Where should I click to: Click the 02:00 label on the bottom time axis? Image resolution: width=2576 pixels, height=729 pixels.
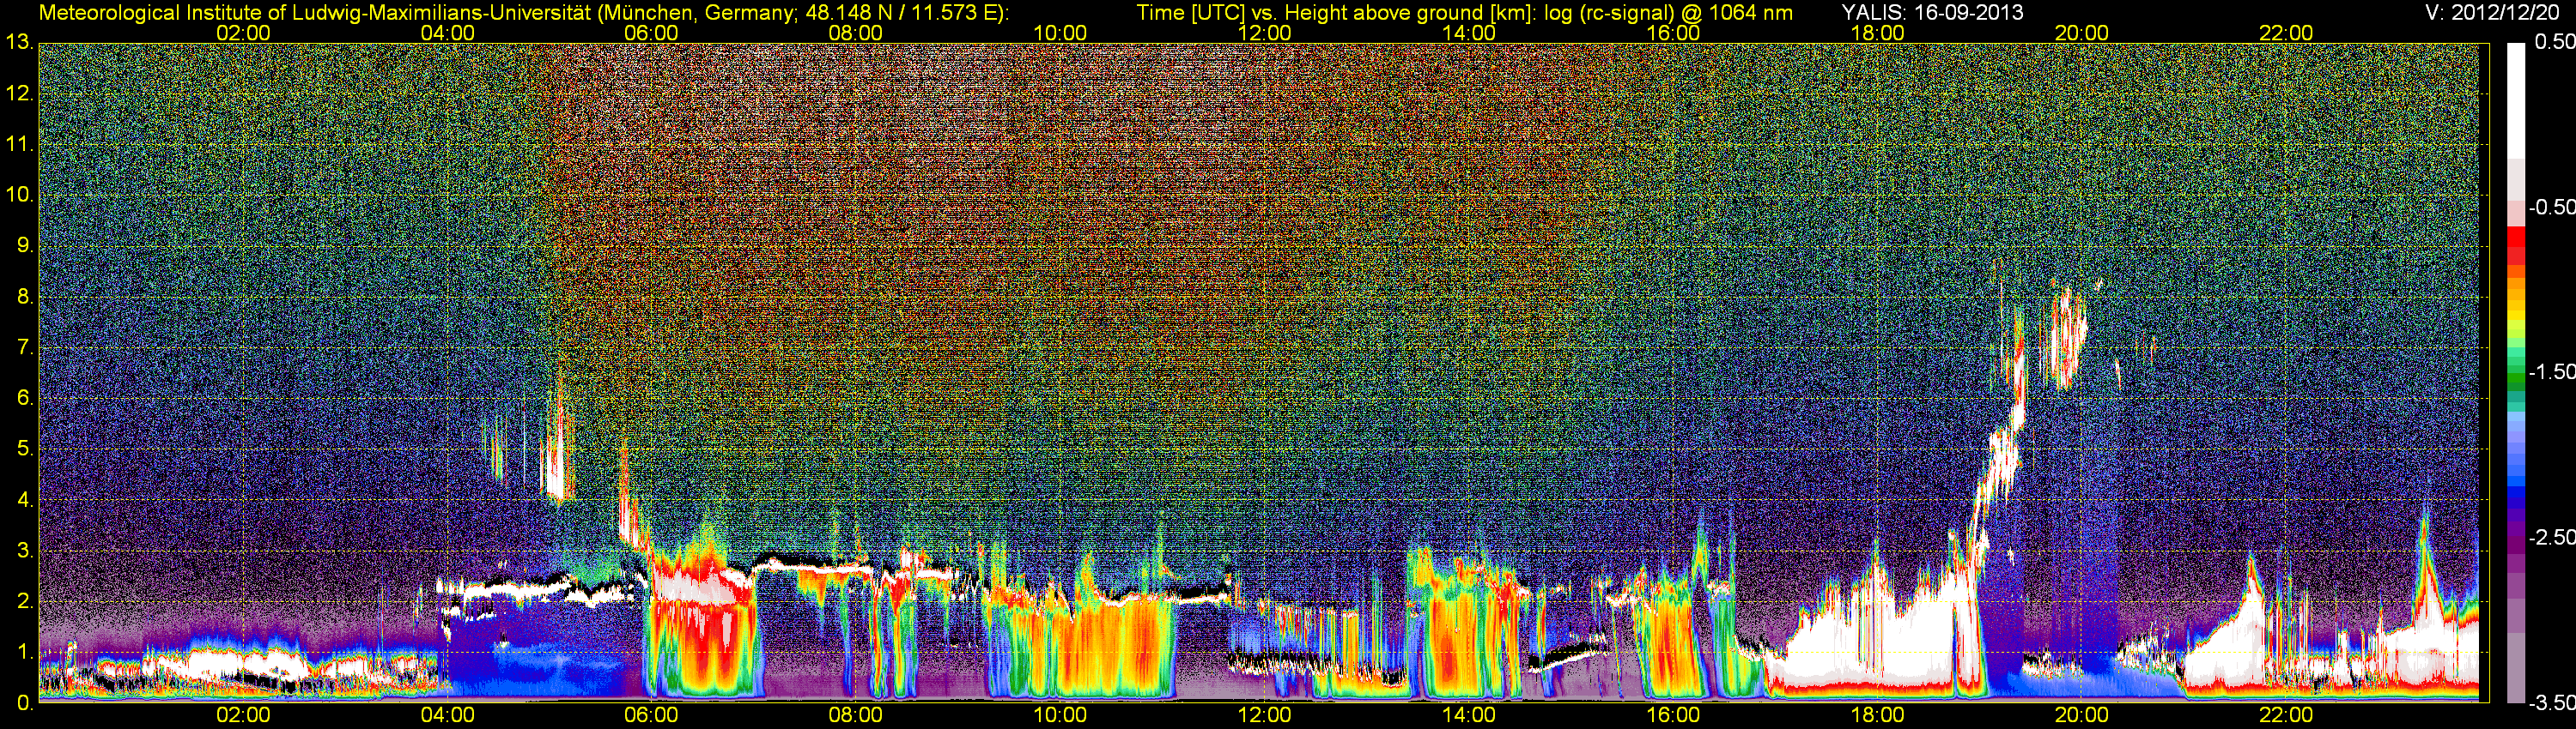tap(243, 716)
